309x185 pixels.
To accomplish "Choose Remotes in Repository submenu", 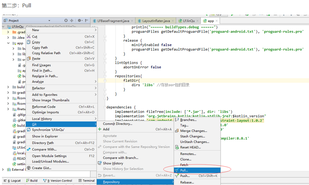I will 197,154.
